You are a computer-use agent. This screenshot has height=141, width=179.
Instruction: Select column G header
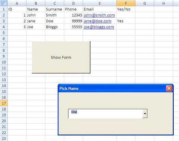145,3
